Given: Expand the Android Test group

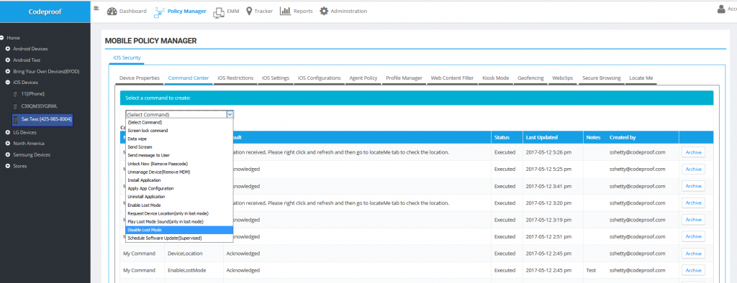Looking at the screenshot, I should pos(7,60).
